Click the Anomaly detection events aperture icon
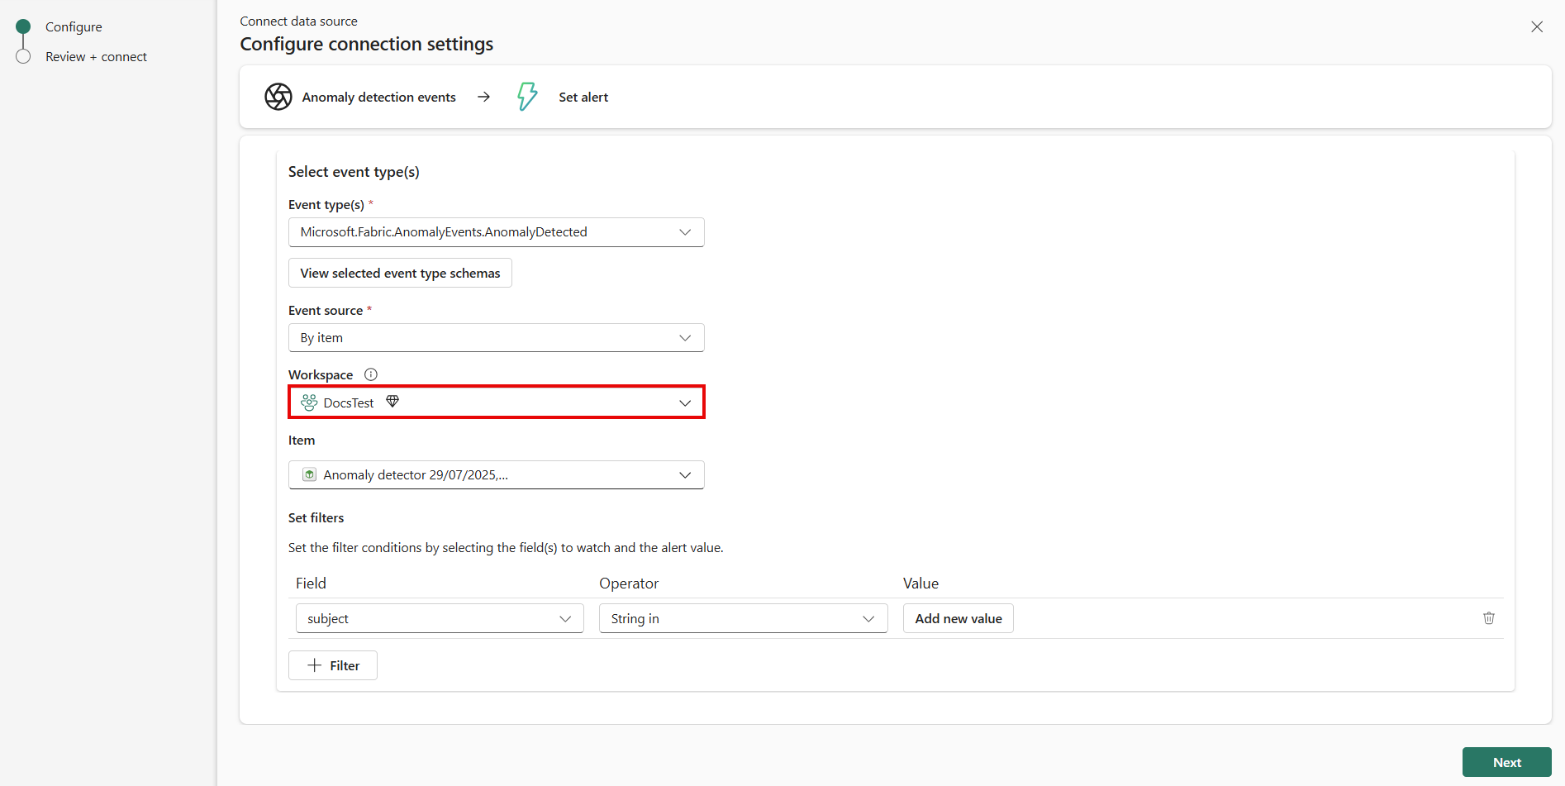This screenshot has height=786, width=1565. (x=278, y=97)
